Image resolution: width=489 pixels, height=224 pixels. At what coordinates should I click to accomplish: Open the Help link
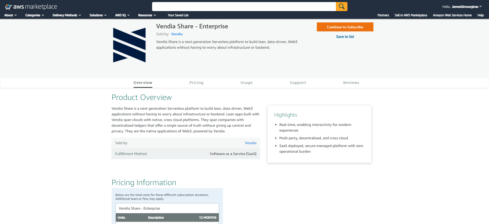pyautogui.click(x=481, y=15)
